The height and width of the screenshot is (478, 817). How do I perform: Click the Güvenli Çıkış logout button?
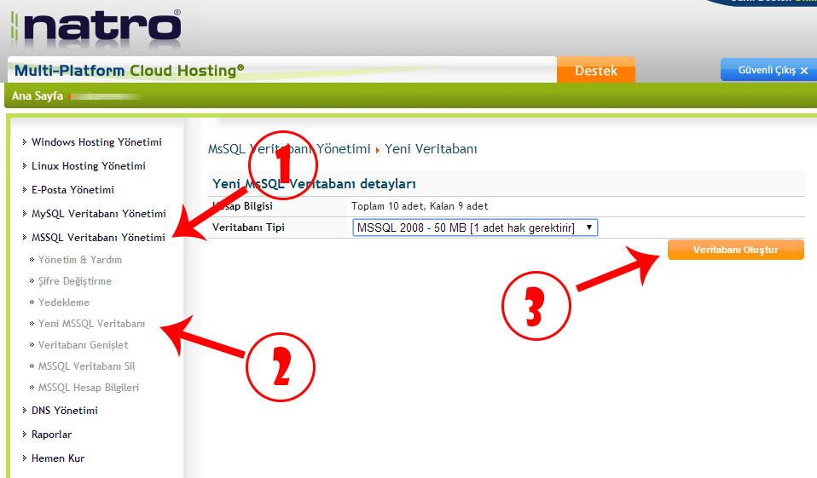(x=768, y=70)
